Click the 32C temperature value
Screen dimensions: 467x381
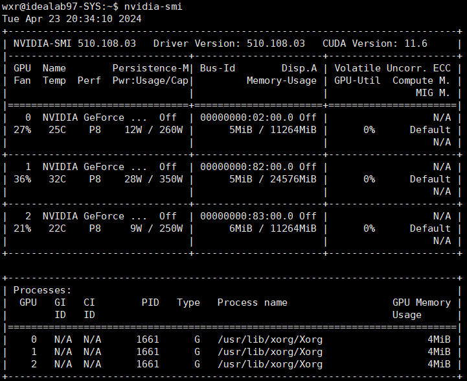pos(57,179)
